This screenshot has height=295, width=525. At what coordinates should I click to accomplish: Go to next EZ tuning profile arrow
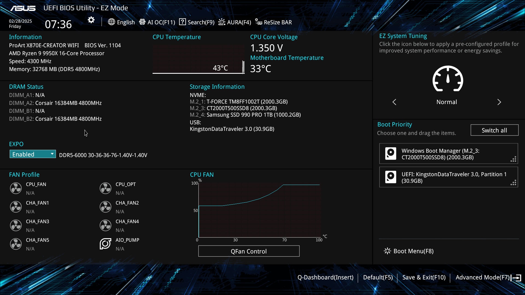pos(499,102)
